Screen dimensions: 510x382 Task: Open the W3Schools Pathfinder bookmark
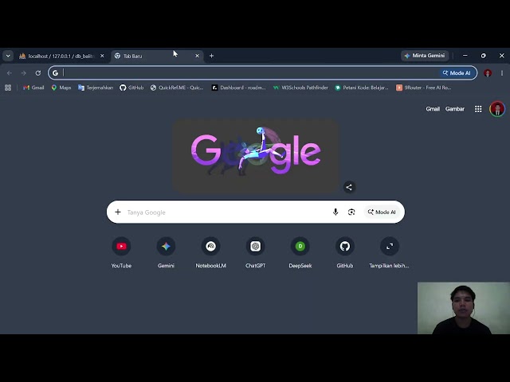301,88
